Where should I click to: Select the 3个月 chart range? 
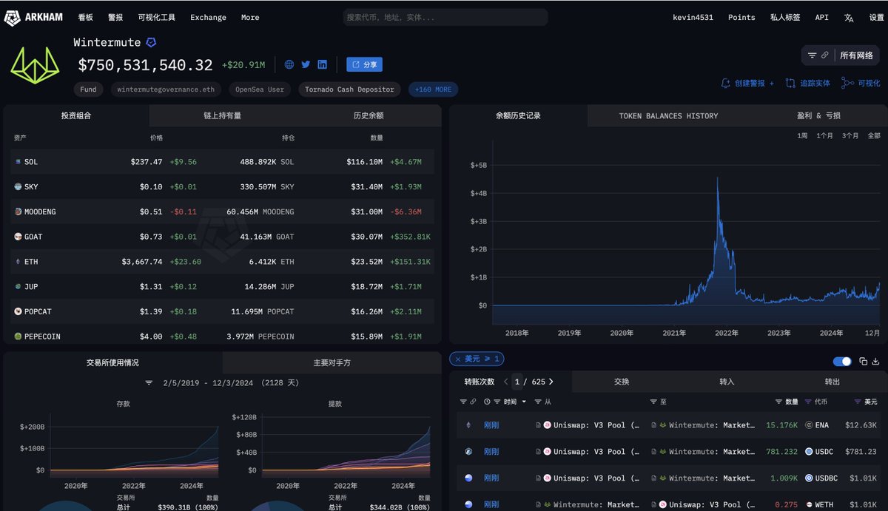(x=850, y=136)
